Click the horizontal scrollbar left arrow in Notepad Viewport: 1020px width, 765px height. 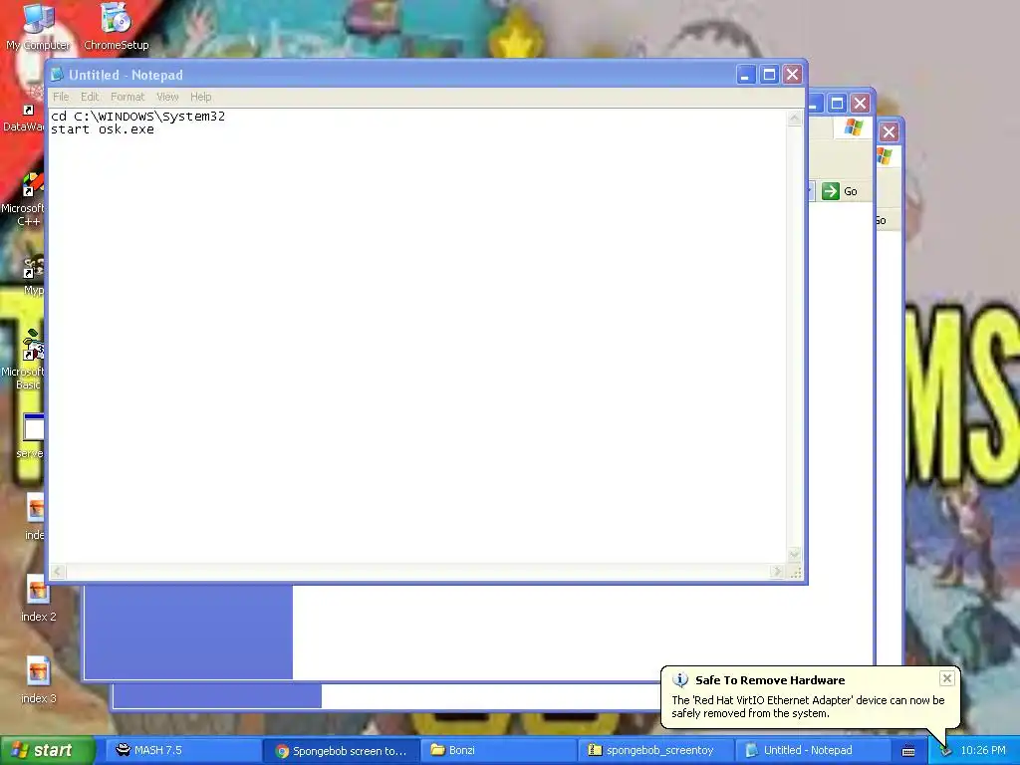[x=57, y=572]
